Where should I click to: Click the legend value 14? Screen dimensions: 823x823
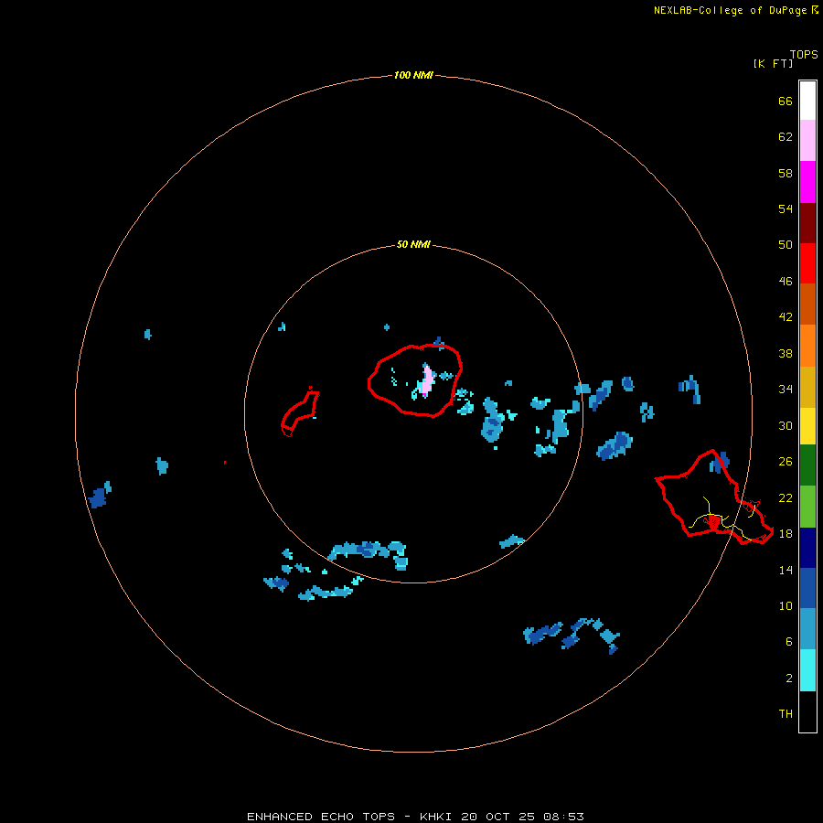tap(786, 570)
